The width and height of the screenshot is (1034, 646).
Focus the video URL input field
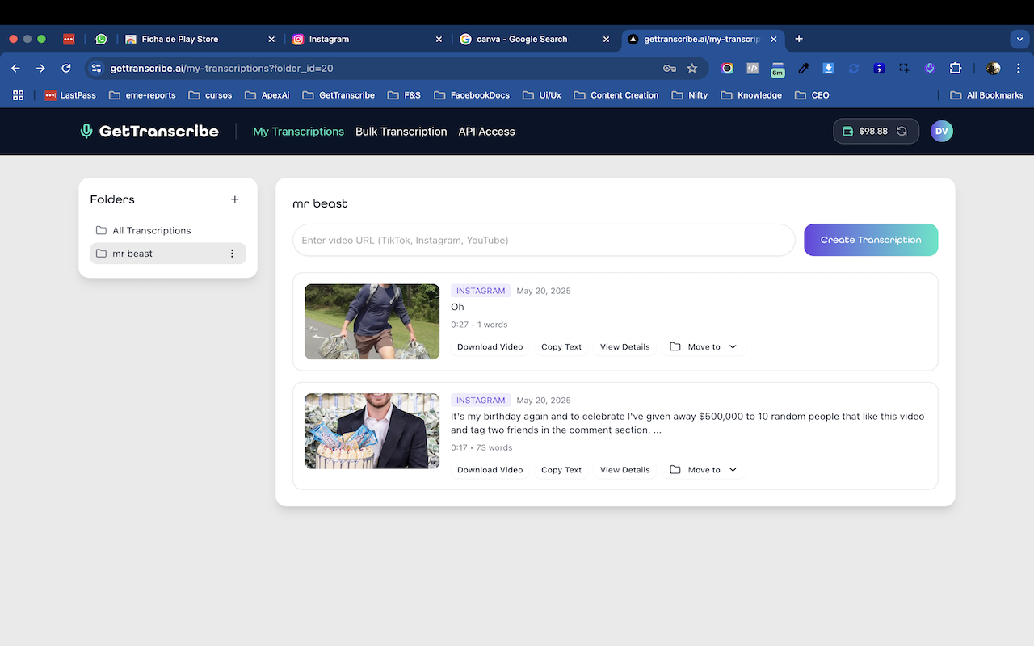(544, 240)
